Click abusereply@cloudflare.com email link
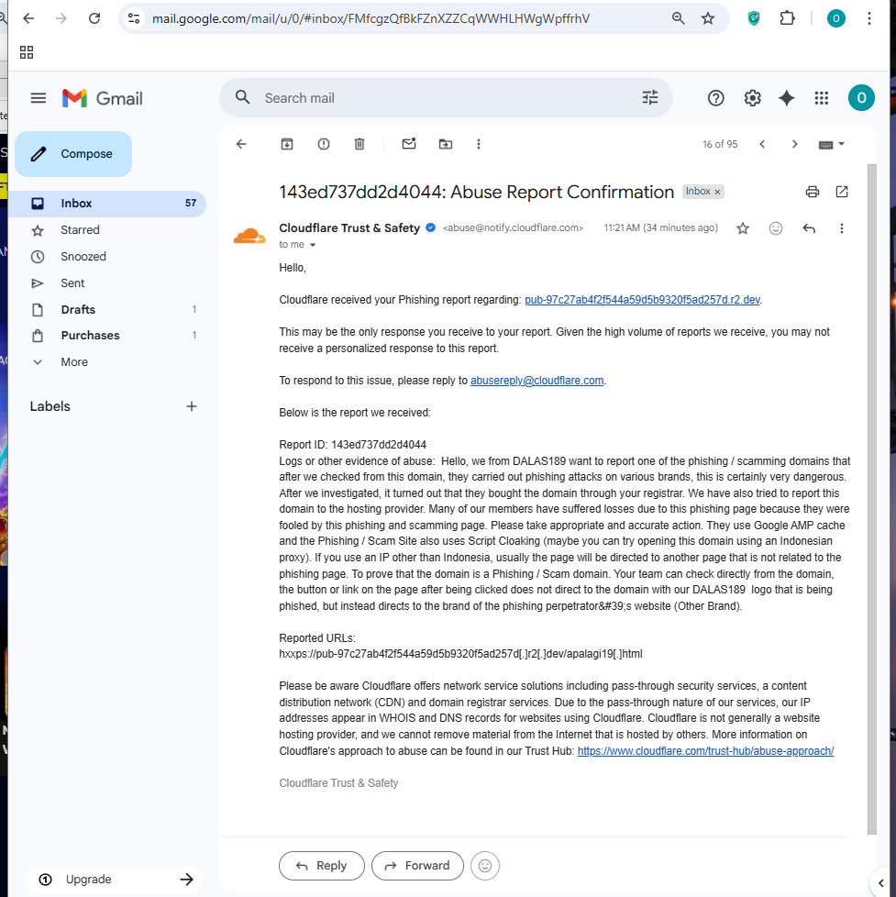 pyautogui.click(x=536, y=381)
